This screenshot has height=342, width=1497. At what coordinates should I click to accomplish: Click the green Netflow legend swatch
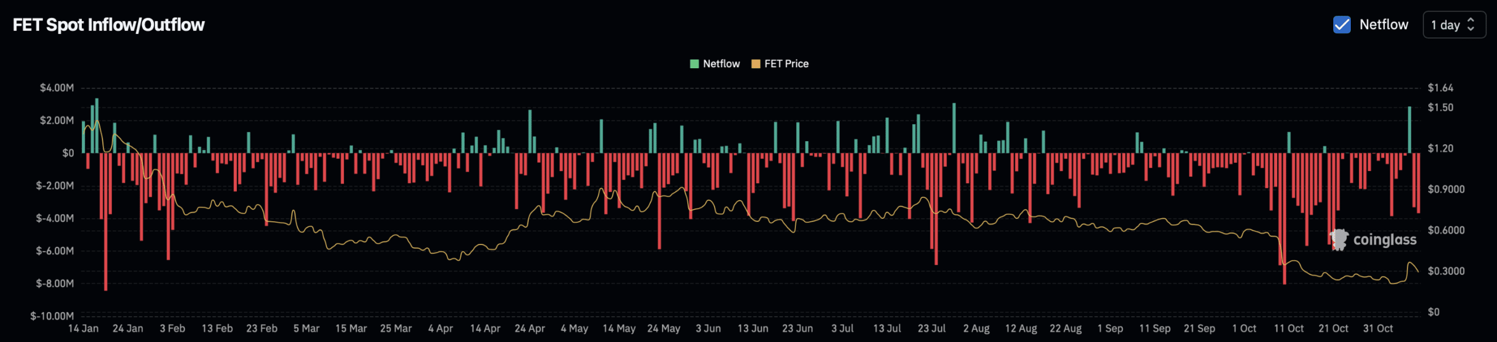click(694, 64)
